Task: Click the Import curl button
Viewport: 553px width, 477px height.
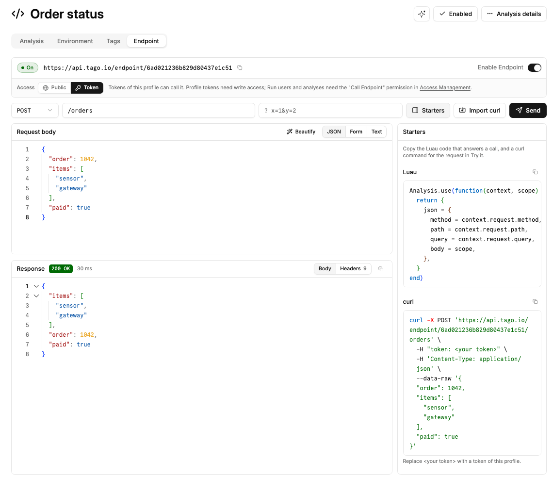Action: pos(480,111)
